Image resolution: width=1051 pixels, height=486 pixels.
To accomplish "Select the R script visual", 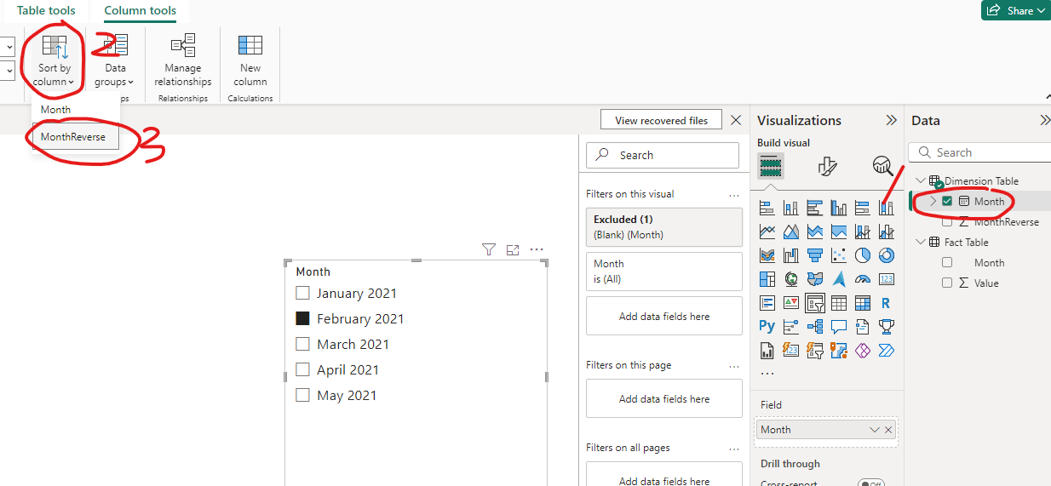I will coord(886,303).
